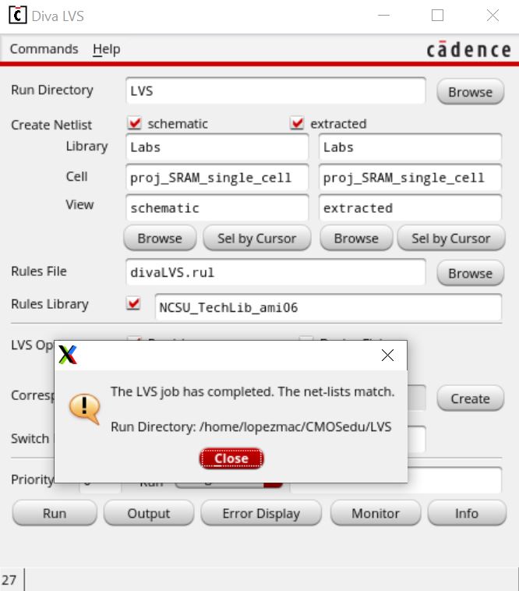The height and width of the screenshot is (591, 519).
Task: Click the Rules File field divaLVS.rul
Action: 276,272
